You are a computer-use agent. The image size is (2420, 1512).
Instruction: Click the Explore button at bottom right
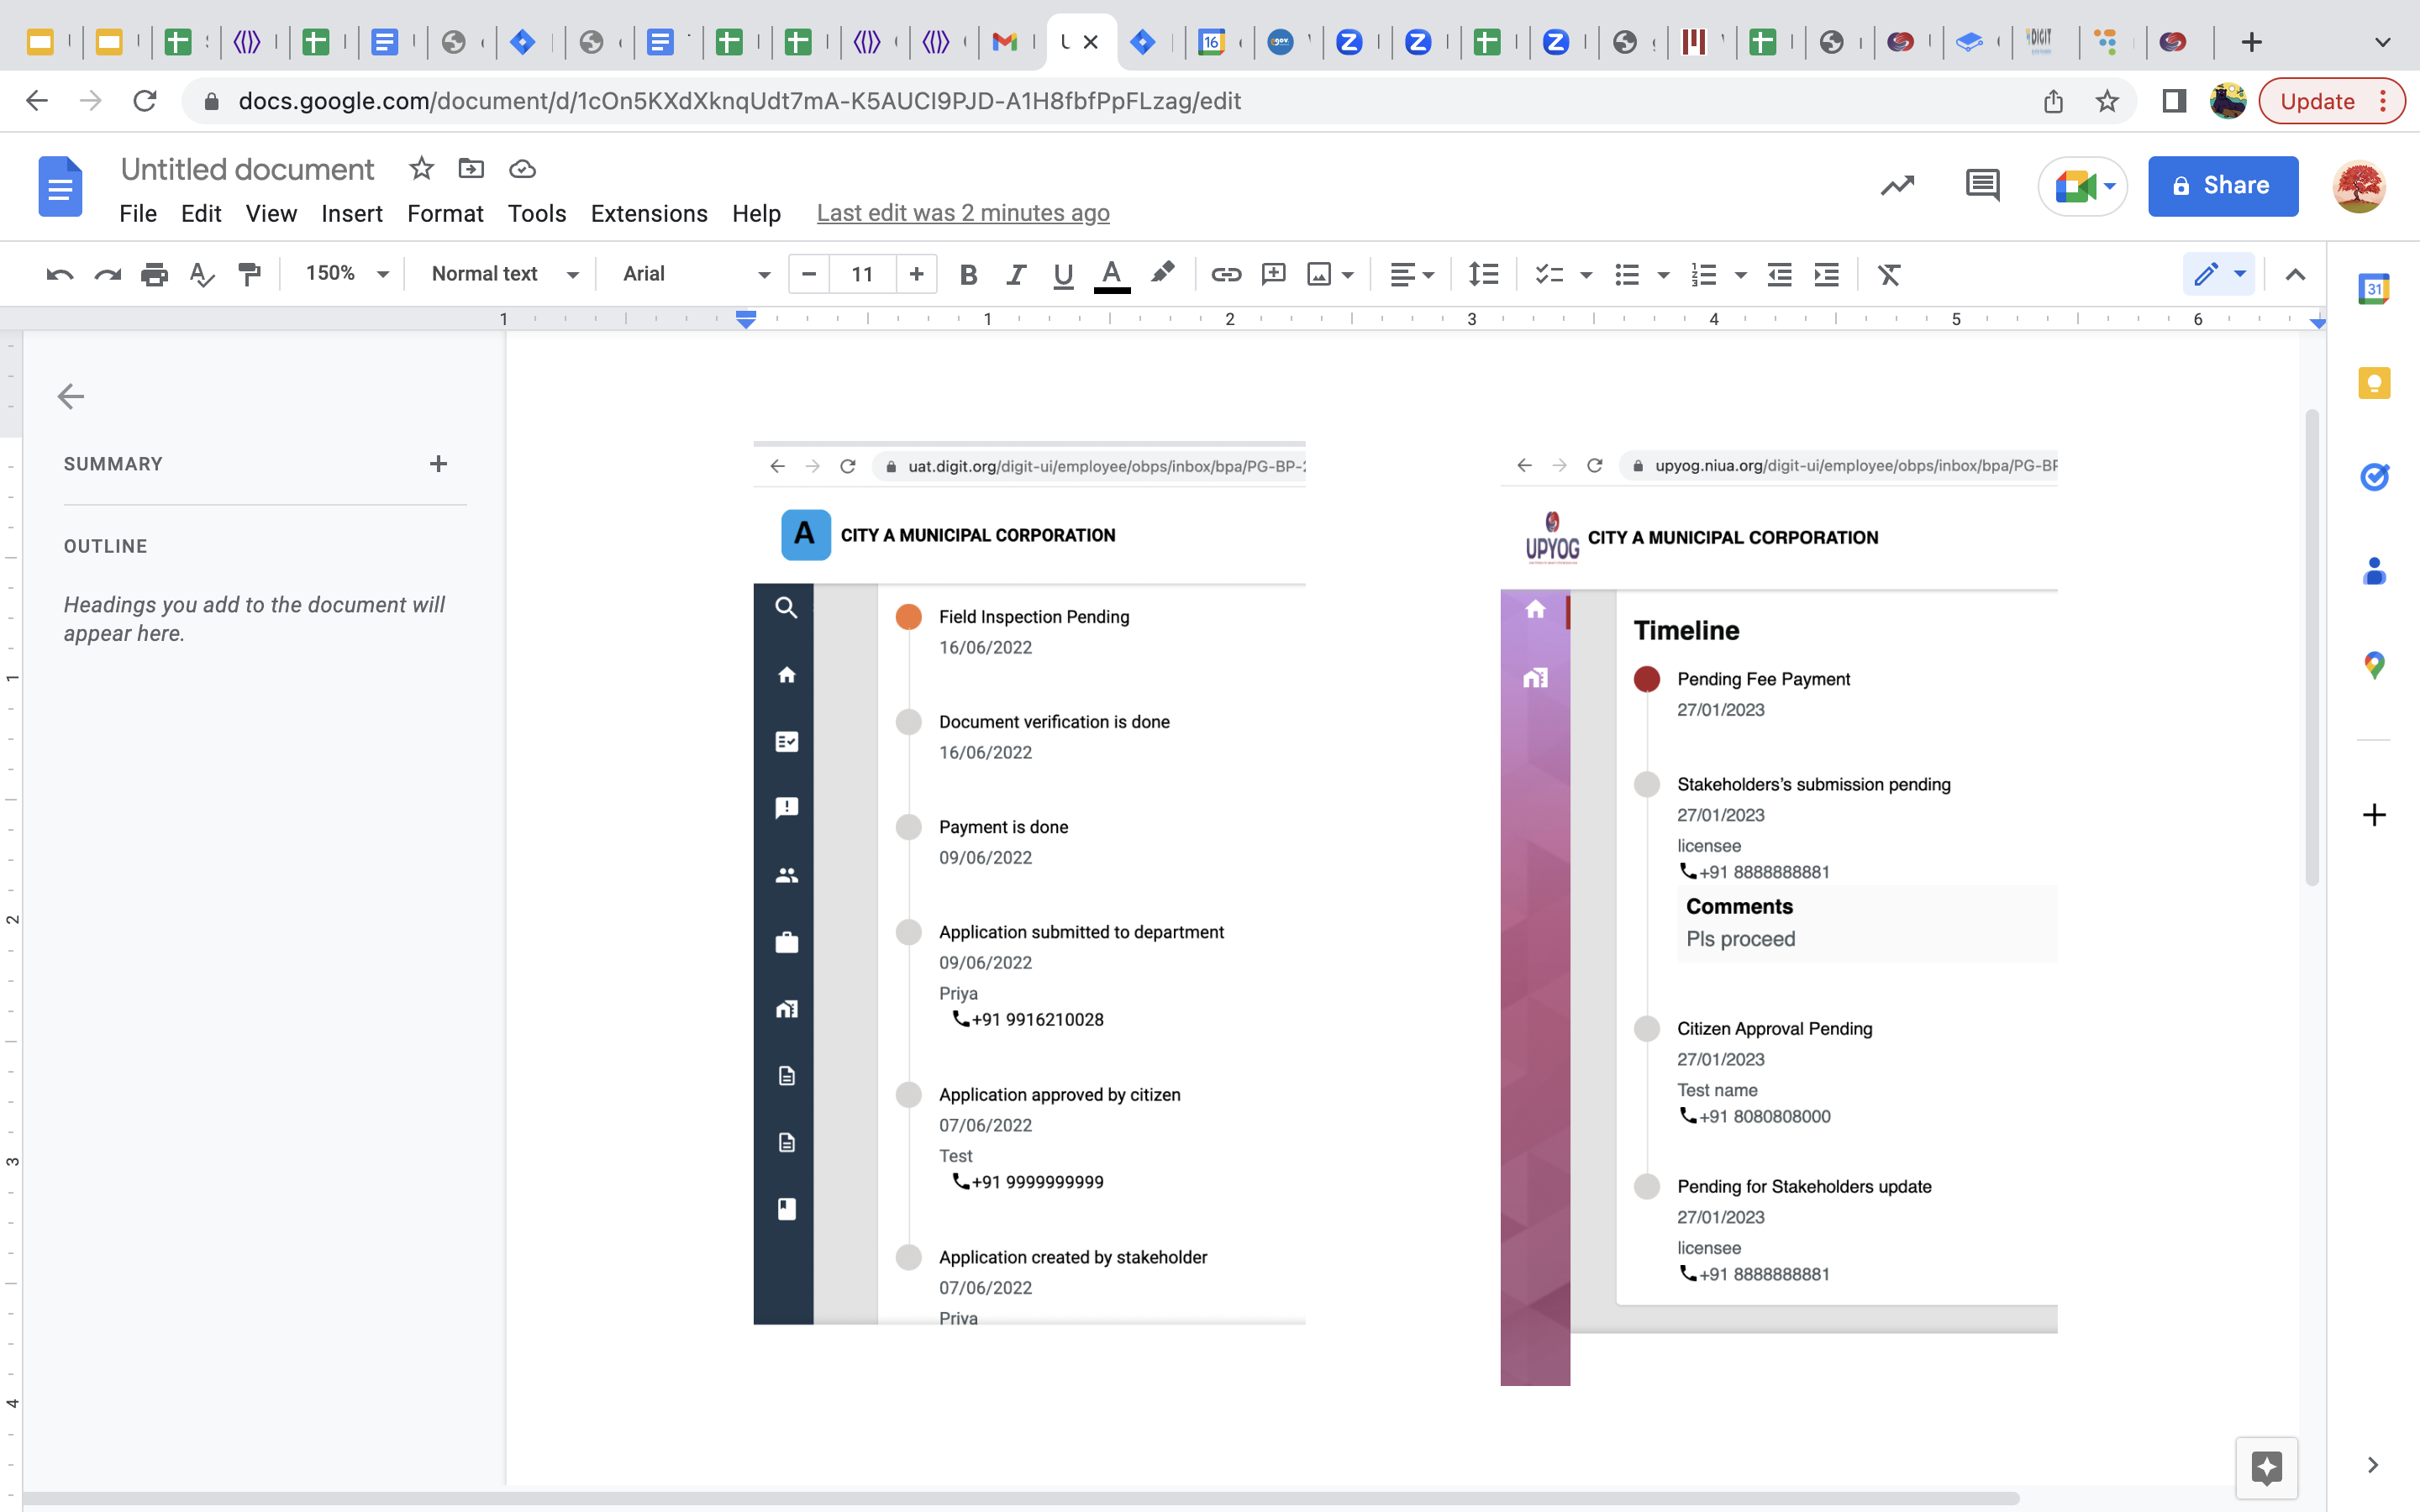click(x=2266, y=1467)
